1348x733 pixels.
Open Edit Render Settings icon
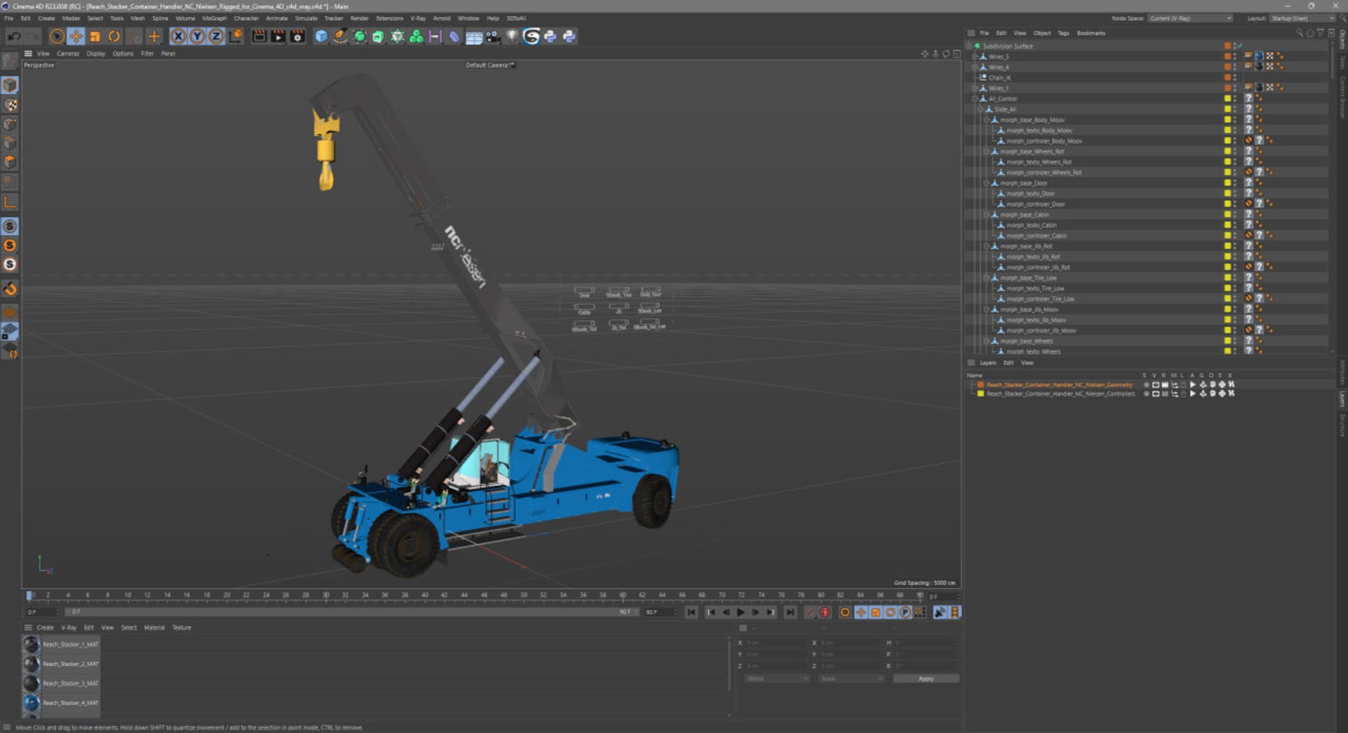pos(297,37)
